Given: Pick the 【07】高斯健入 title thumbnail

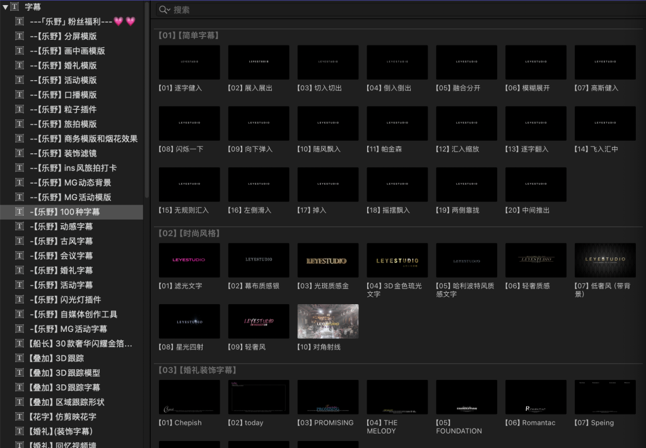Looking at the screenshot, I should click(605, 62).
